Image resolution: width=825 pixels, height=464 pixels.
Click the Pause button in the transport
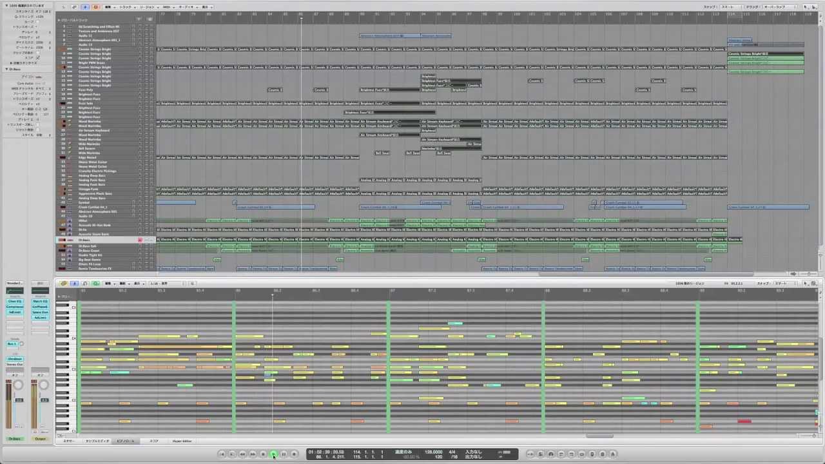pyautogui.click(x=284, y=454)
